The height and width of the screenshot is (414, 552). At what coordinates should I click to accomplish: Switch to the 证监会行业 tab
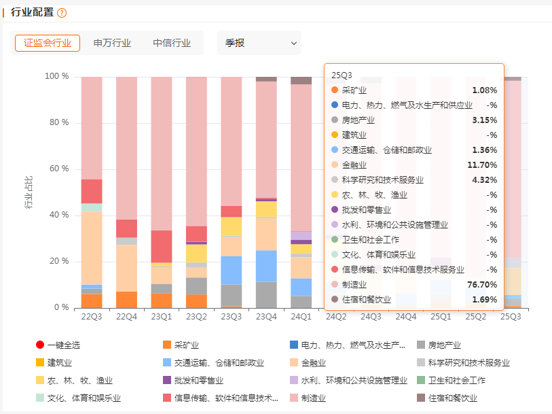(x=48, y=43)
